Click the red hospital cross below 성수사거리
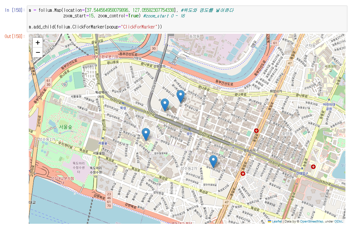The image size is (350, 229). pyautogui.click(x=243, y=173)
